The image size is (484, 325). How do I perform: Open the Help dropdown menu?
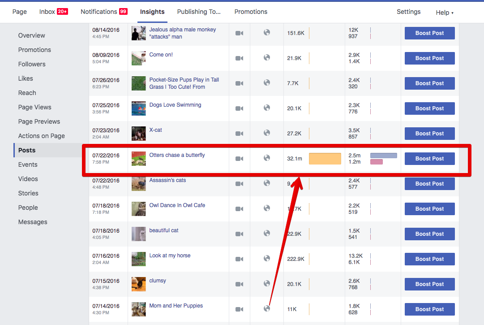click(445, 13)
